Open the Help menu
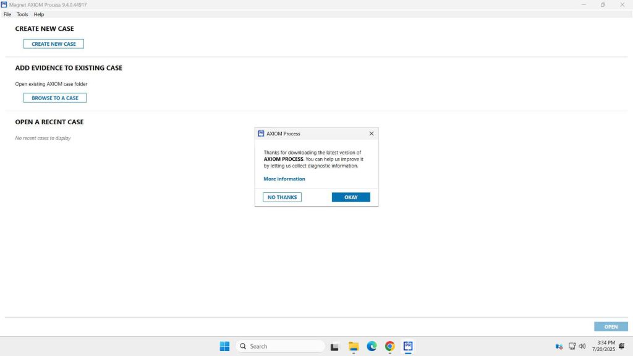Screen dimensions: 633x356 point(39,14)
